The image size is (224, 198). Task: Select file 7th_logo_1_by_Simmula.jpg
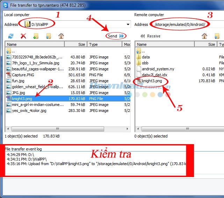(36, 63)
